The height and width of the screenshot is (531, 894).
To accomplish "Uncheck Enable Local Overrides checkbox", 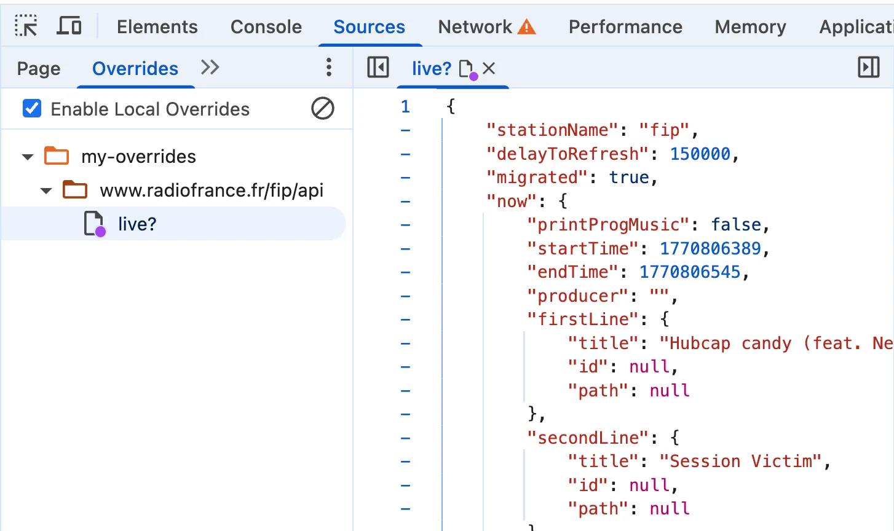I will click(32, 109).
